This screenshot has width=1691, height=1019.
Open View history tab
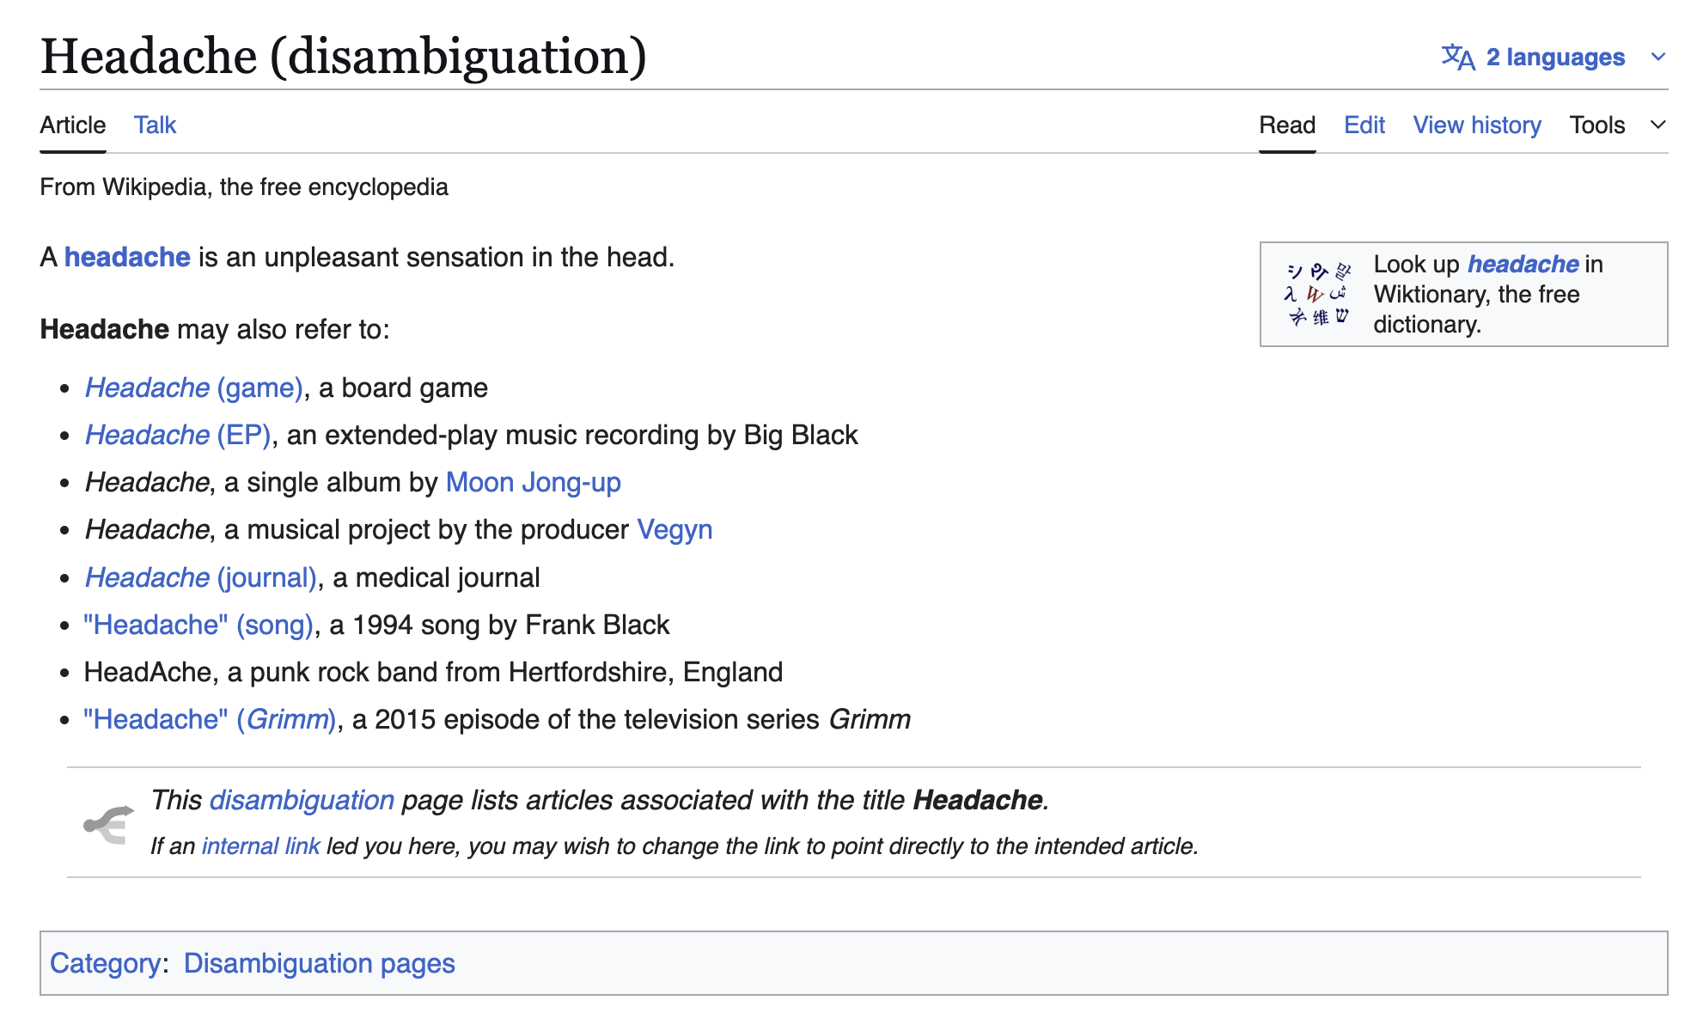coord(1476,125)
